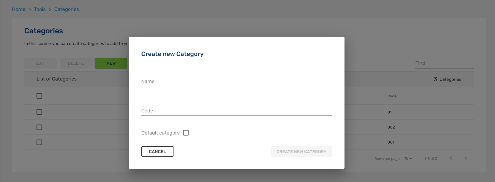Viewport: 495px width, 182px height.
Task: Click the Code column header
Action: (392, 96)
